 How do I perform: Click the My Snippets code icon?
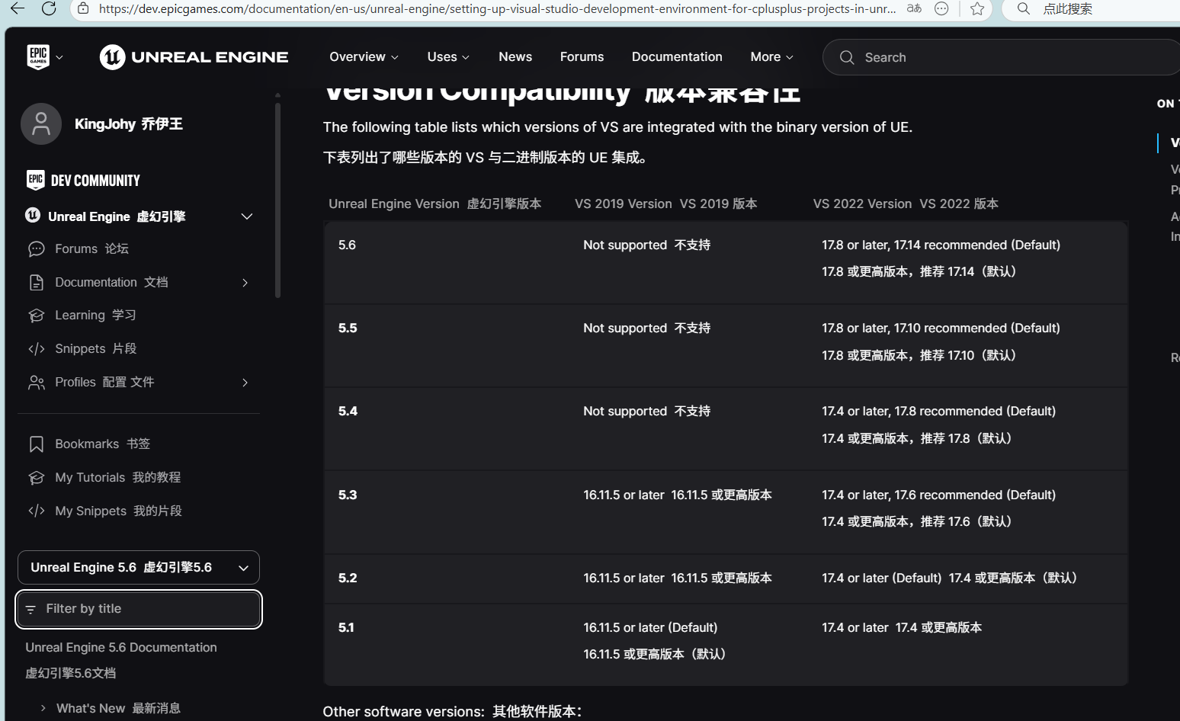[x=36, y=511]
